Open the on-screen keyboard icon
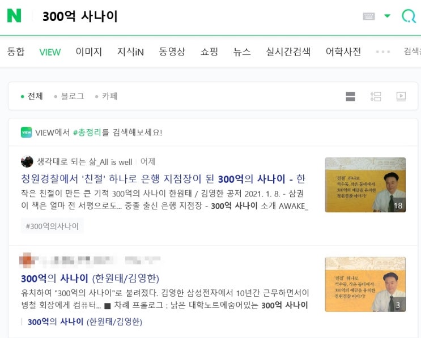 pos(369,16)
